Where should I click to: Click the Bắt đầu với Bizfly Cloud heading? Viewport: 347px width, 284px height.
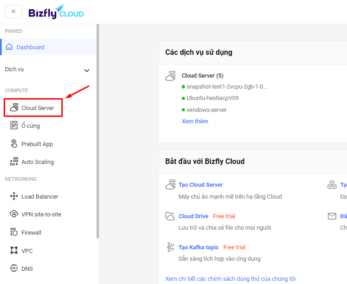(x=205, y=161)
